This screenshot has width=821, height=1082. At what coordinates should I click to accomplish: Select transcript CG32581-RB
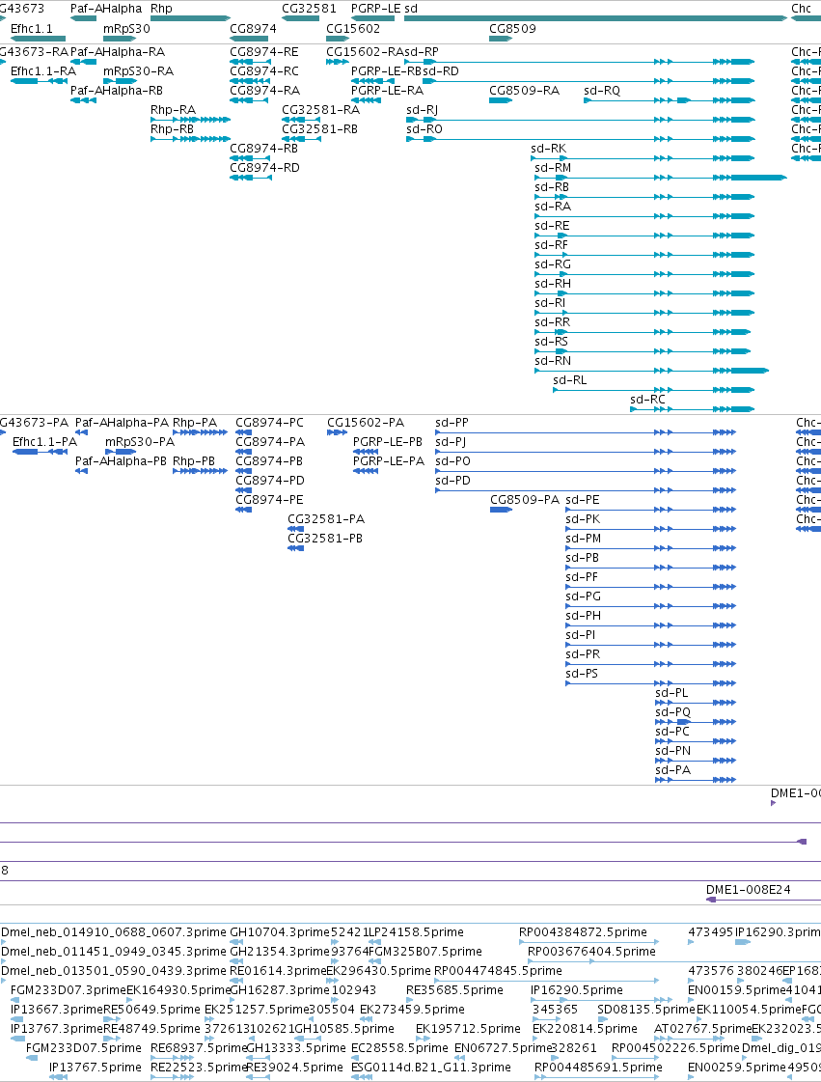point(320,129)
